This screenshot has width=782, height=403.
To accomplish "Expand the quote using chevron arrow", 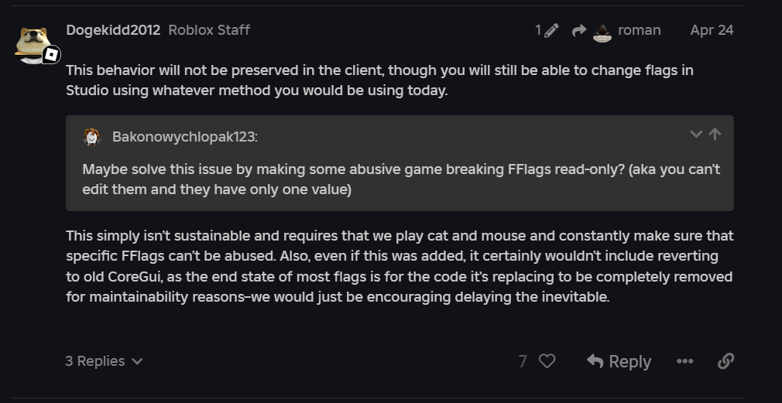I will [x=695, y=134].
